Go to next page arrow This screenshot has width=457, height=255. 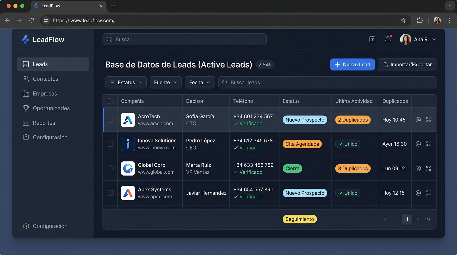[418, 219]
